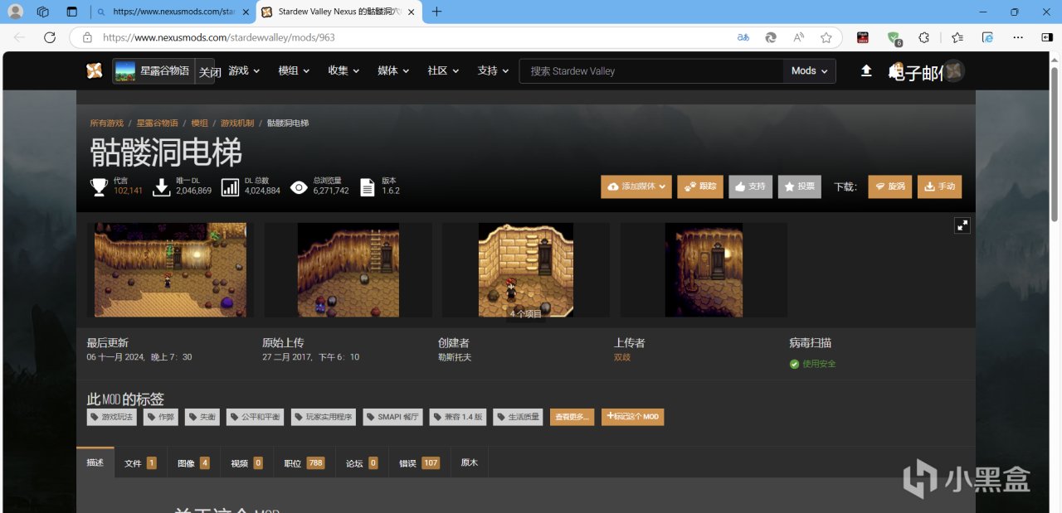Open the 添加媒体 dropdown button
Image resolution: width=1062 pixels, height=513 pixels.
[636, 186]
